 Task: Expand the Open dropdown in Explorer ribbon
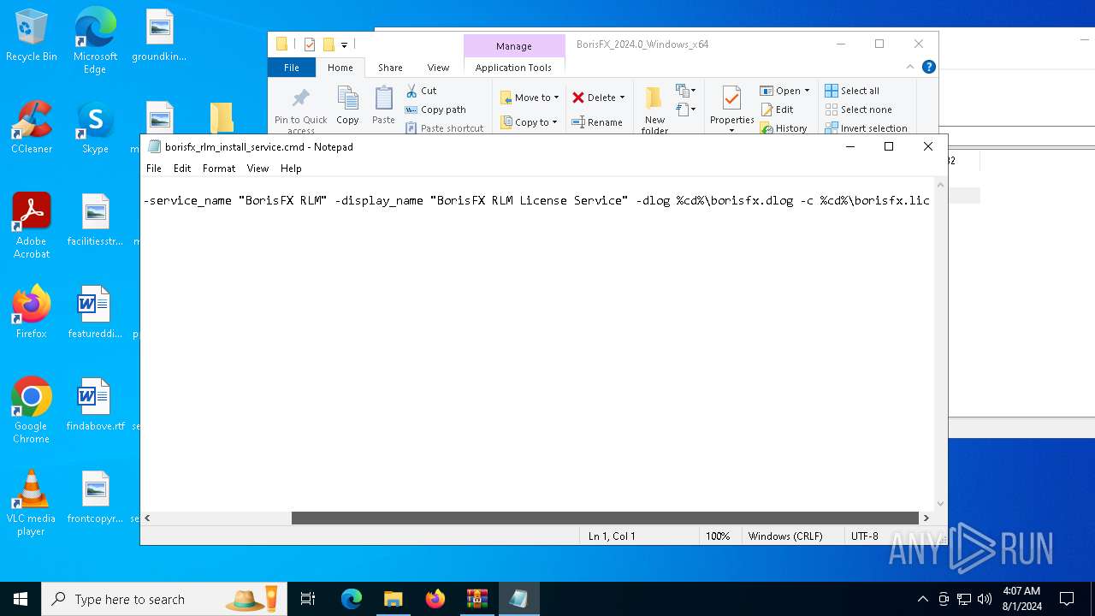[x=807, y=91]
